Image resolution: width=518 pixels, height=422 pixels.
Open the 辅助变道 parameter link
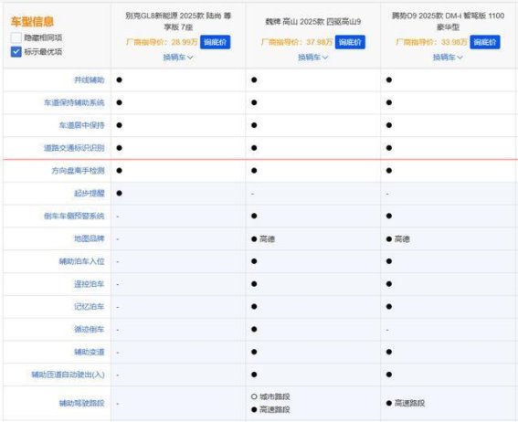(x=90, y=352)
